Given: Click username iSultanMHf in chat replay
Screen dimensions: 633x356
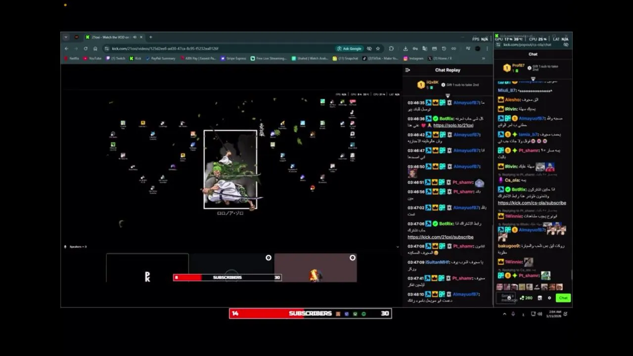Looking at the screenshot, I should click(437, 262).
